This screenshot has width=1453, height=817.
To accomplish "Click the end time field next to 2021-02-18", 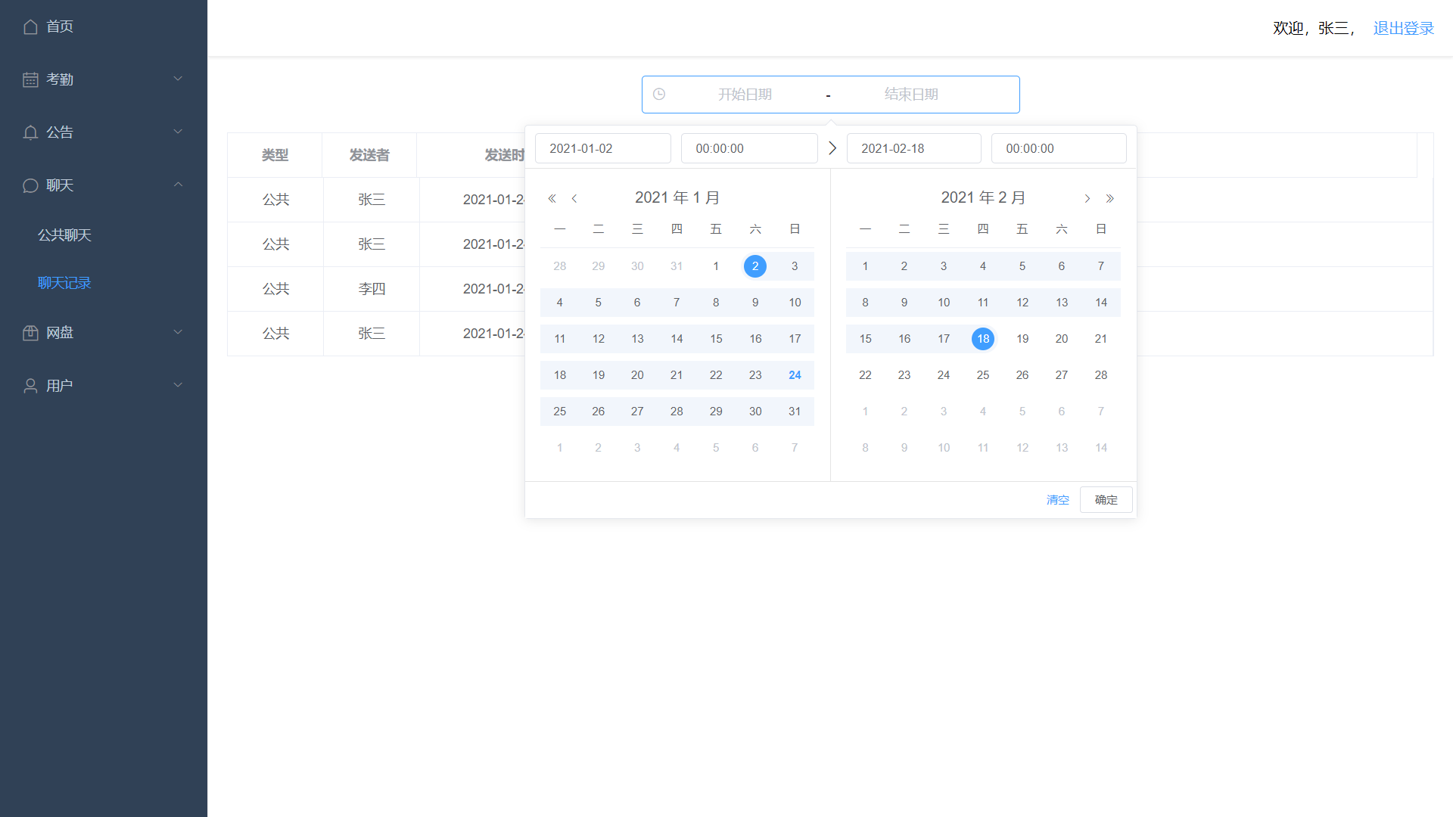I will click(1059, 148).
